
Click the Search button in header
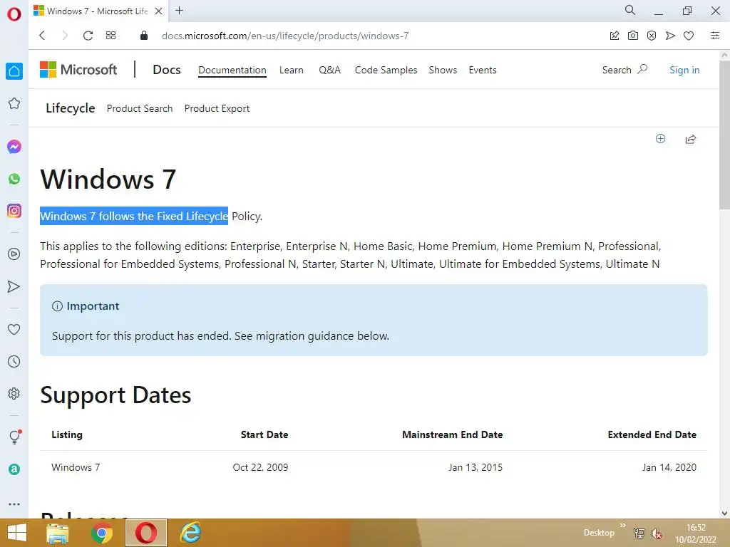[x=624, y=70]
